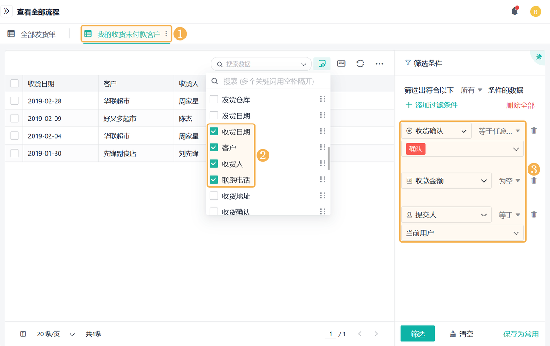Open the column display settings icon
Image resolution: width=550 pixels, height=346 pixels.
(x=322, y=64)
